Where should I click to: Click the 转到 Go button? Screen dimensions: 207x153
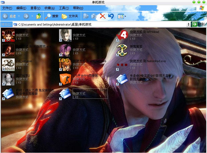(x=198, y=24)
